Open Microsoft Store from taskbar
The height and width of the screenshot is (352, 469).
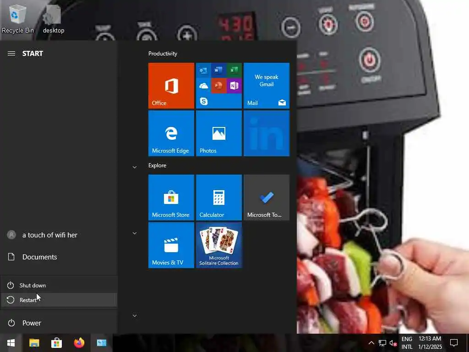pos(56,343)
